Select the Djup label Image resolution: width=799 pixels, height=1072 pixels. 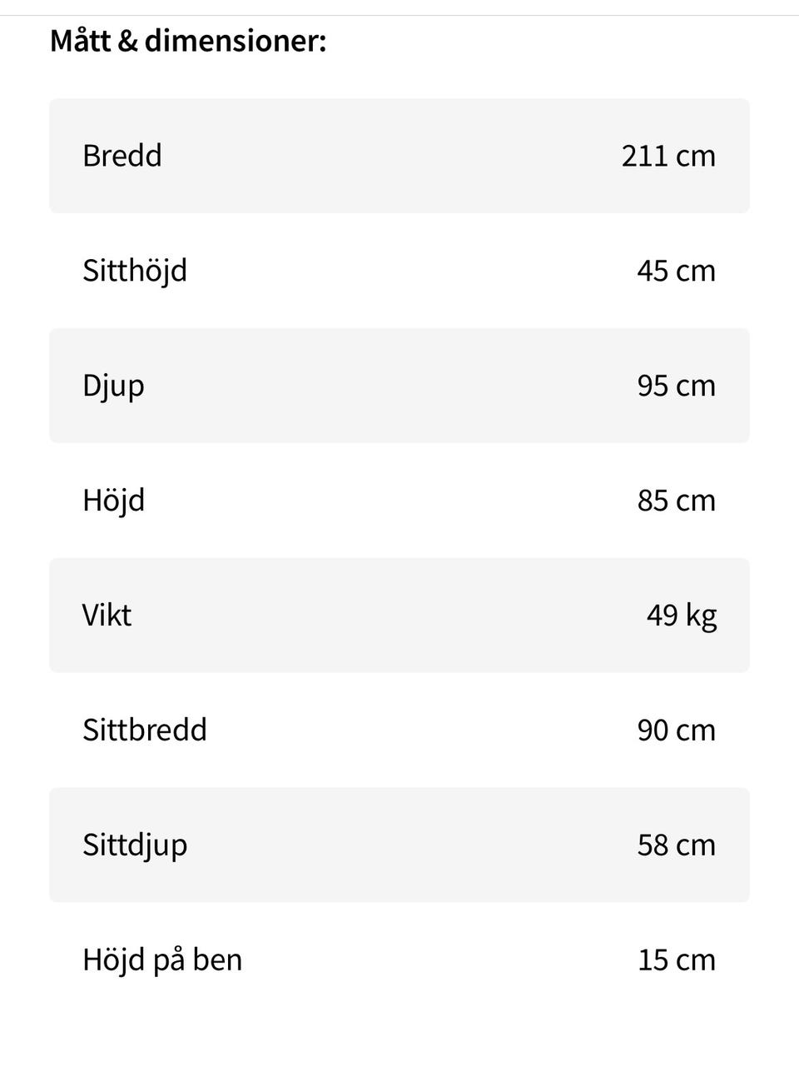click(113, 386)
